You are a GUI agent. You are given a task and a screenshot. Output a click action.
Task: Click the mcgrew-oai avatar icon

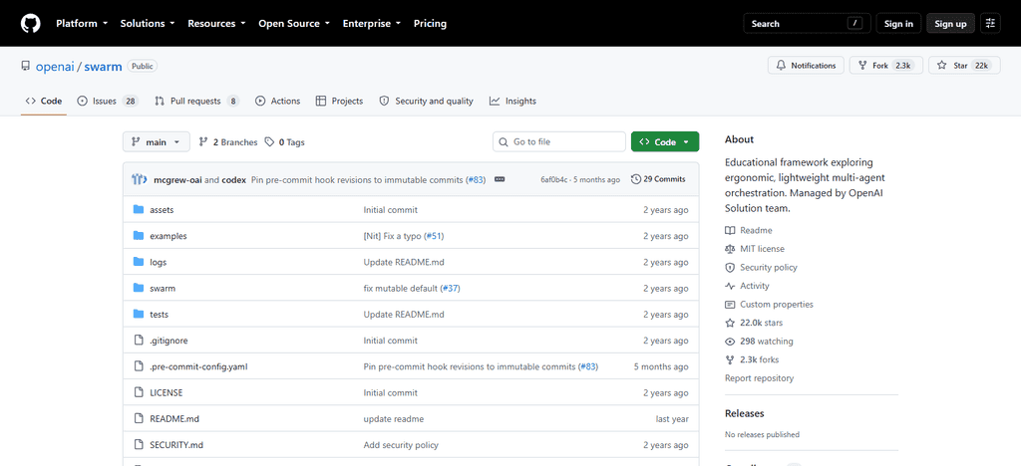pyautogui.click(x=140, y=179)
